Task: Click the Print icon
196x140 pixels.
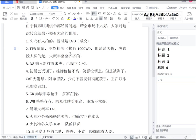Action: tap(28, 8)
